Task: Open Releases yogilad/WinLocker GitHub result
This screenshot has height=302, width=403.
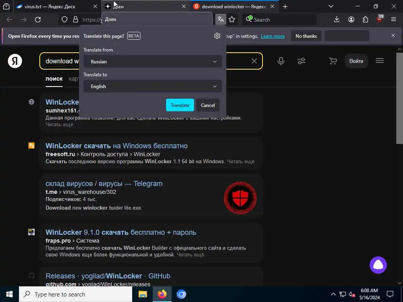Action: coord(108,276)
